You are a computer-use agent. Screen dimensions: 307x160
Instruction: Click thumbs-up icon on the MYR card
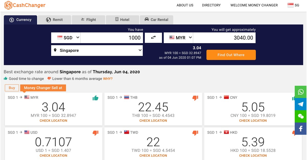95,98
